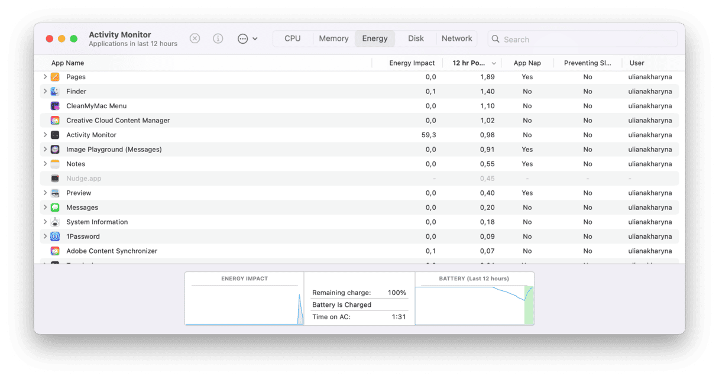Screen dimensions: 719x379
Task: Switch to the Disk tab
Action: tap(416, 38)
